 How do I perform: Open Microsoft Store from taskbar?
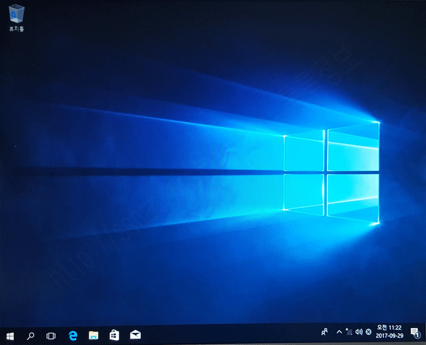114,335
